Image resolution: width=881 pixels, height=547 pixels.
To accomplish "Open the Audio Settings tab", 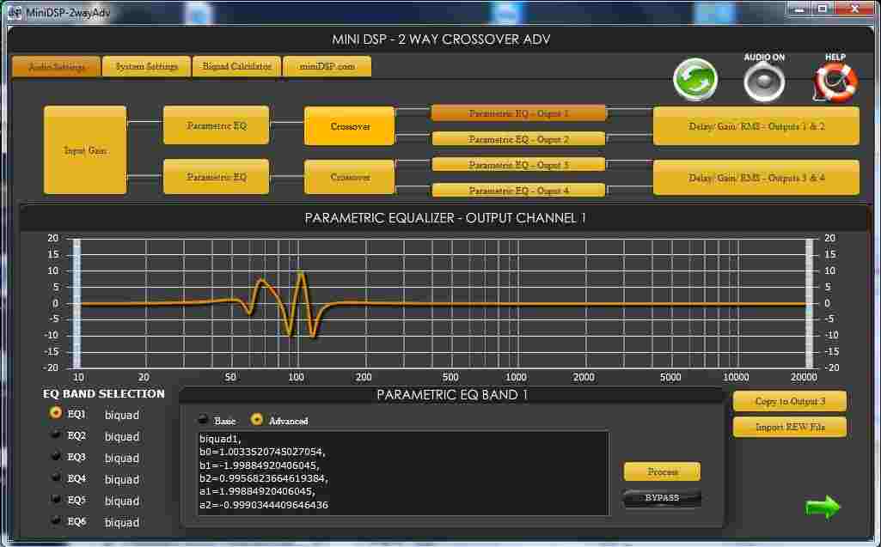I will coord(57,66).
